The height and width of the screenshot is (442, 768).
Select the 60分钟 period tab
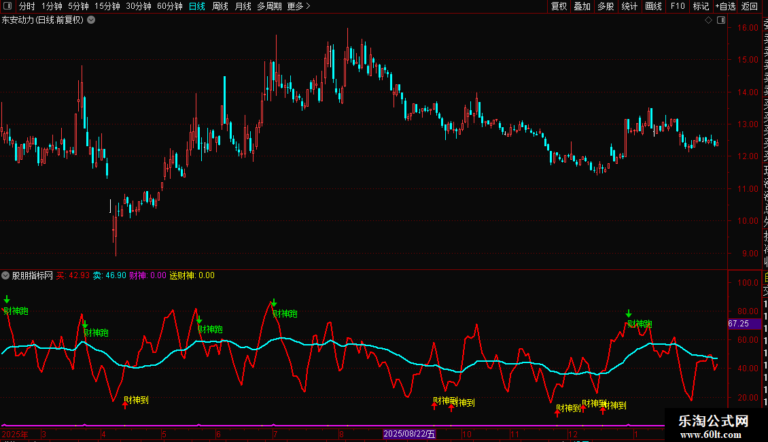(x=169, y=6)
